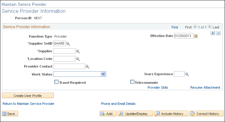Click the Include History button

point(171,113)
